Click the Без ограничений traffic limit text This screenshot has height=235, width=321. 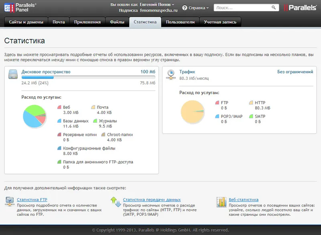coord(295,72)
